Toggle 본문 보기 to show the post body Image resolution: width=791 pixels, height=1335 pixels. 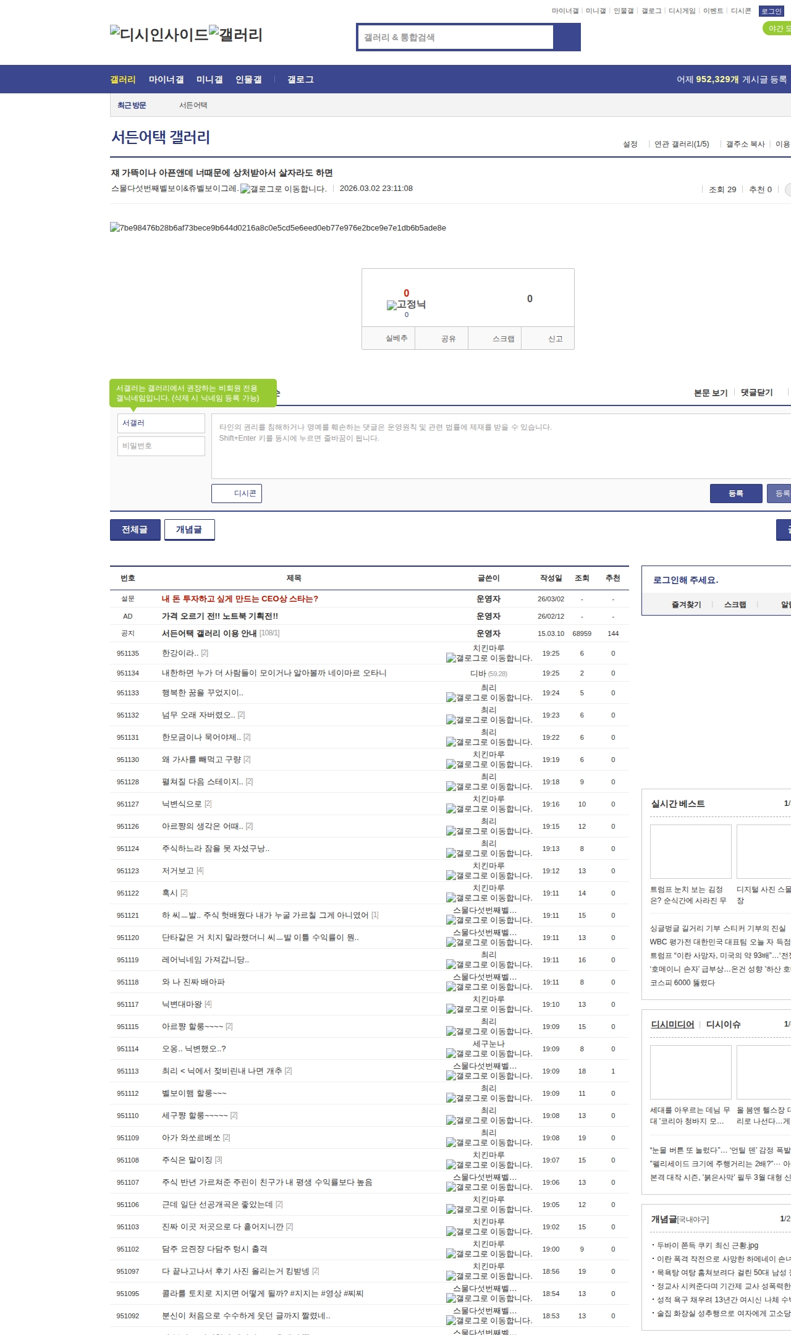pyautogui.click(x=711, y=392)
